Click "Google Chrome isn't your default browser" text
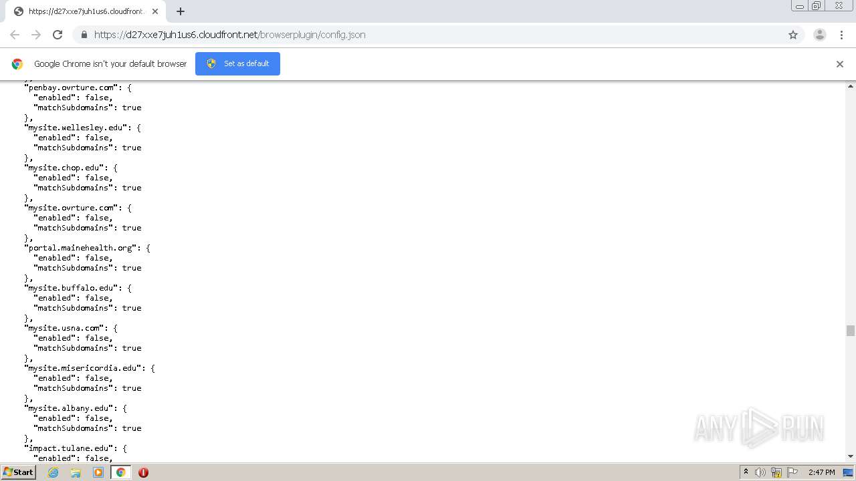This screenshot has height=481, width=856. click(x=110, y=64)
